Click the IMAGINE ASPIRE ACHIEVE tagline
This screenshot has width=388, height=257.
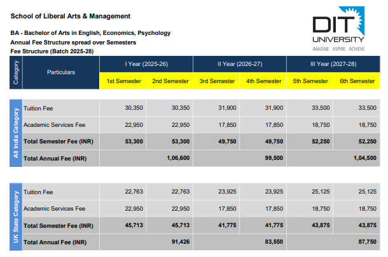(338, 48)
